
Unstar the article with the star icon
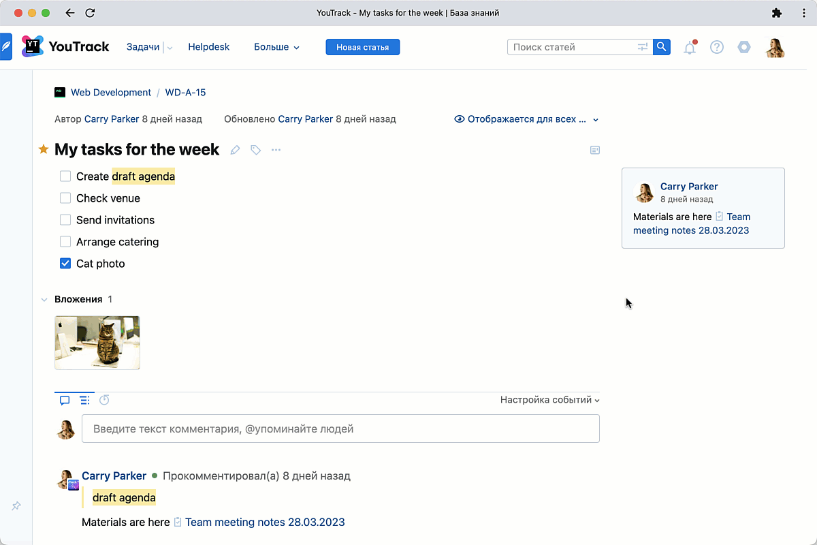pyautogui.click(x=44, y=149)
